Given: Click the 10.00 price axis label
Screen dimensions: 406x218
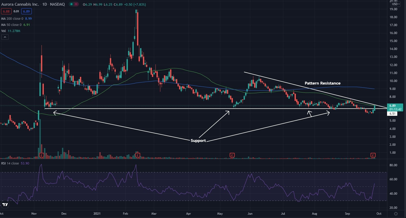Looking at the screenshot, I should pos(393,81).
